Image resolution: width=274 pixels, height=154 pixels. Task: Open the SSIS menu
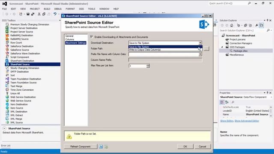81,9
